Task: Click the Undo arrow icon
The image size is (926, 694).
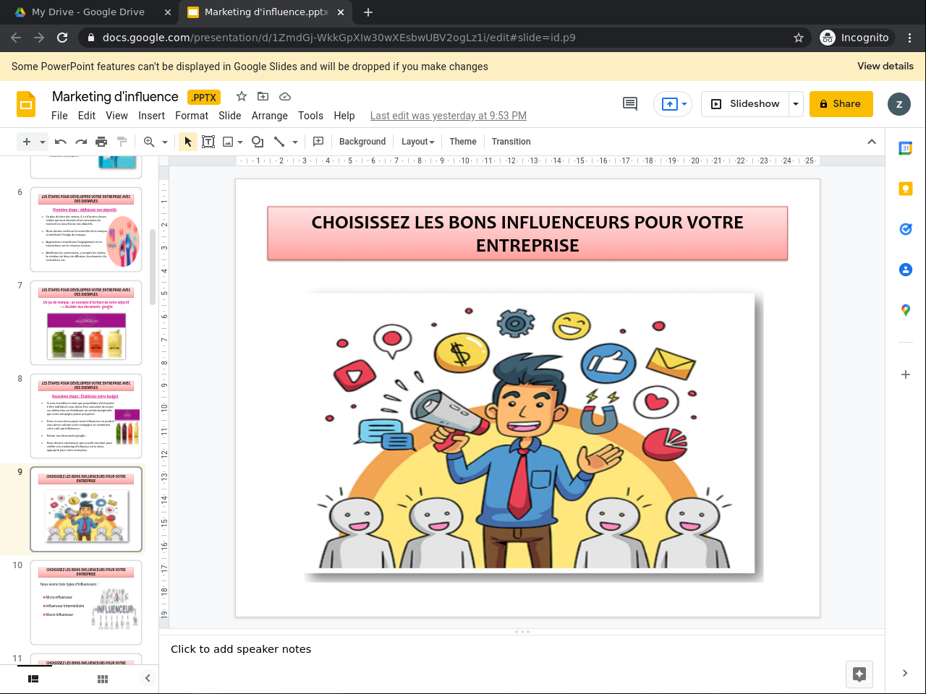Action: coord(61,142)
